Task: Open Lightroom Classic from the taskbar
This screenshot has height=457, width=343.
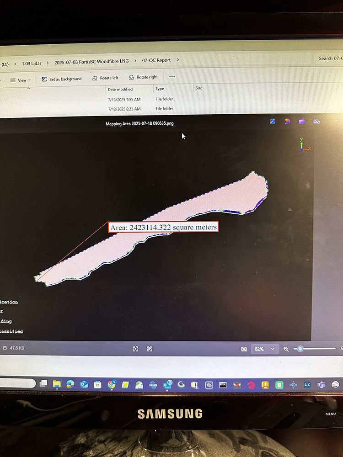Action: click(x=307, y=385)
